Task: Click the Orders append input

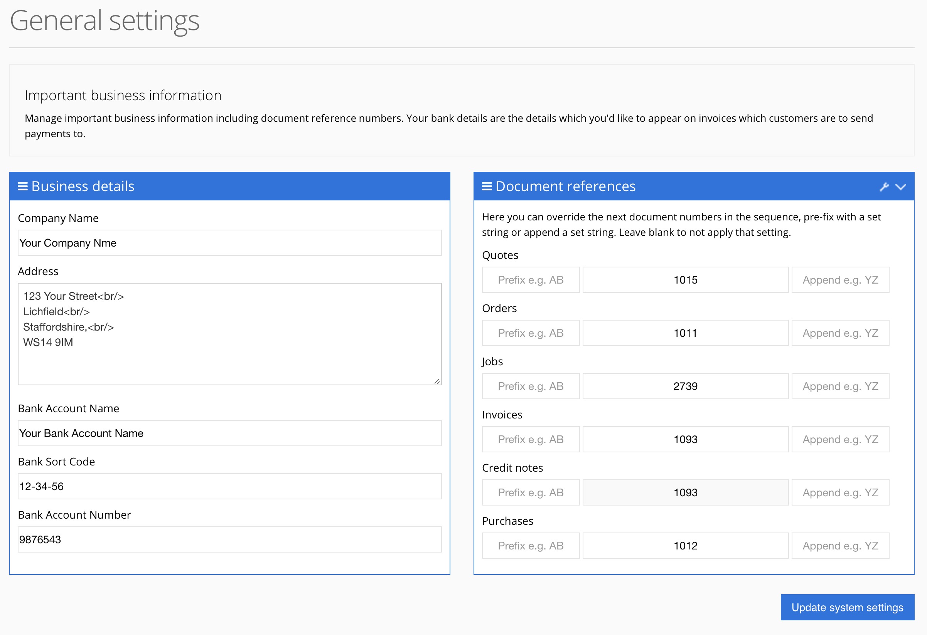Action: click(839, 333)
